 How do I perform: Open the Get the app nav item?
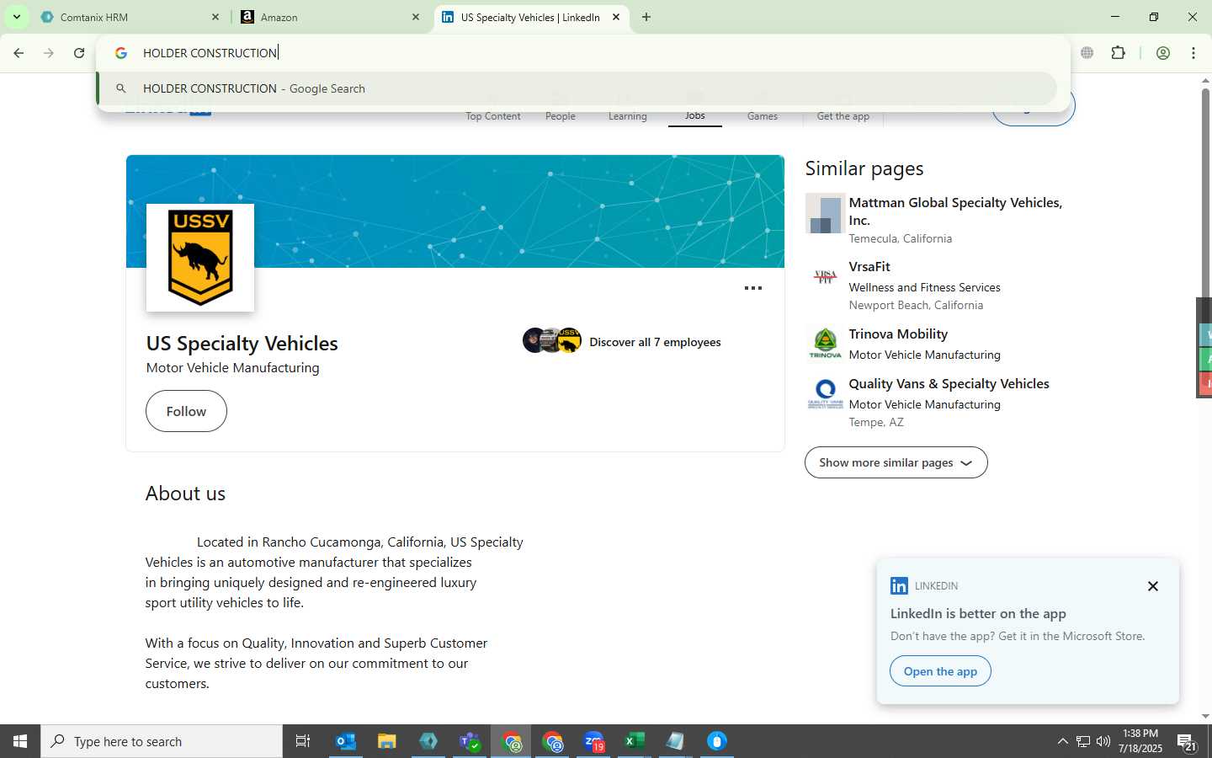click(843, 109)
